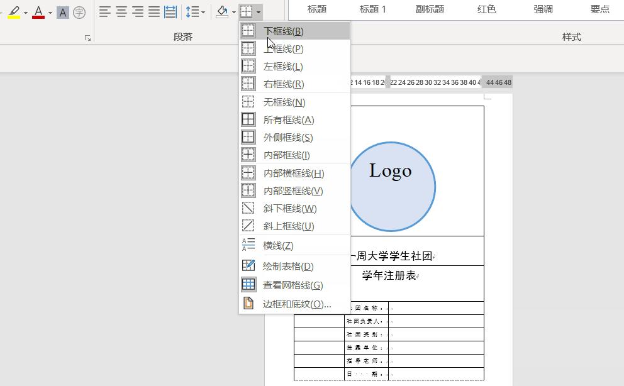624x386 pixels.
Task: Open the paragraph shading bucket icon
Action: 222,11
